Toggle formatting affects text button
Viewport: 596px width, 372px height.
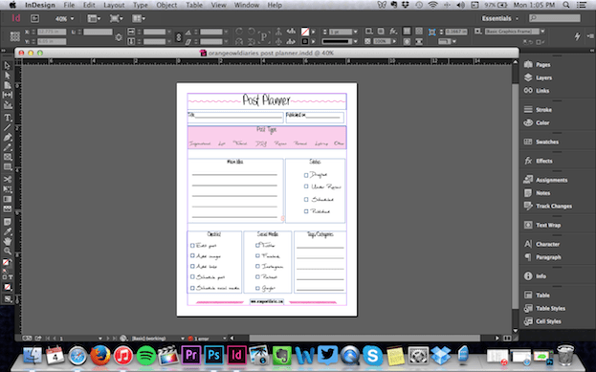(11, 277)
